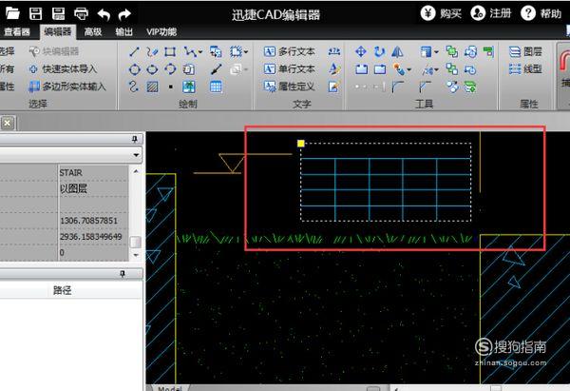Screen dimensions: 570x391
Task: Select the Circle drawing tool
Action: click(x=135, y=69)
